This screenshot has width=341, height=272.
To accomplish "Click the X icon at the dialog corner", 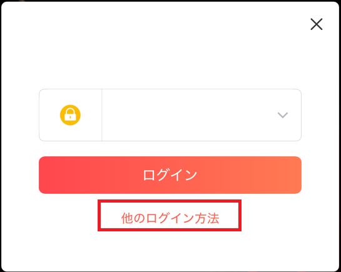I will point(317,24).
